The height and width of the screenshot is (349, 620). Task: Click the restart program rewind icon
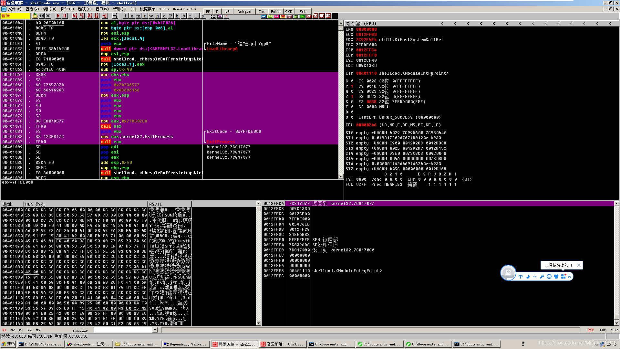click(42, 16)
